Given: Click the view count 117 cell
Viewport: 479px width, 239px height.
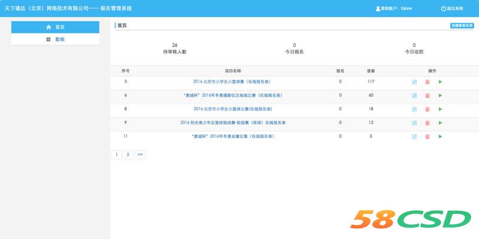Looking at the screenshot, I should click(371, 82).
